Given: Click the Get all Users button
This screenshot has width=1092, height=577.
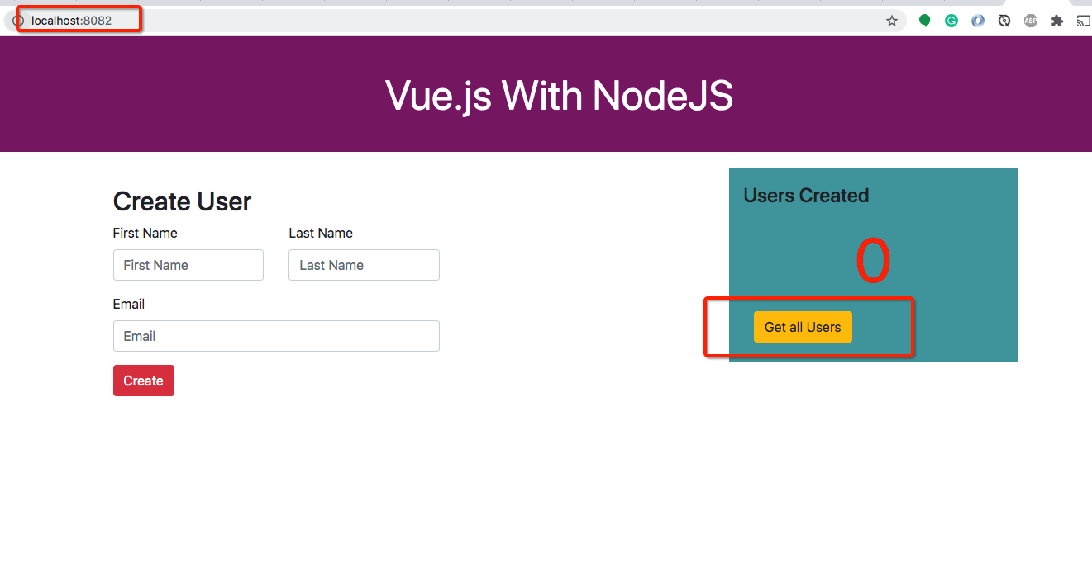Looking at the screenshot, I should click(803, 327).
